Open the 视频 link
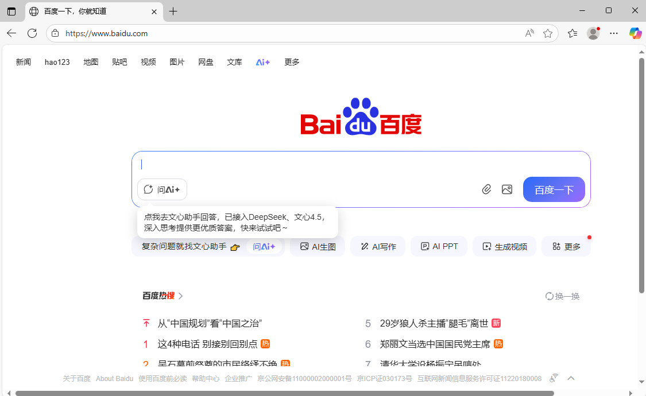The height and width of the screenshot is (396, 646). 148,62
